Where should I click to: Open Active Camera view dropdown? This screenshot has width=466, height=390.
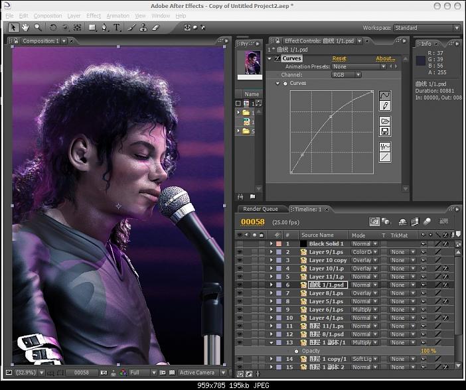[202, 373]
